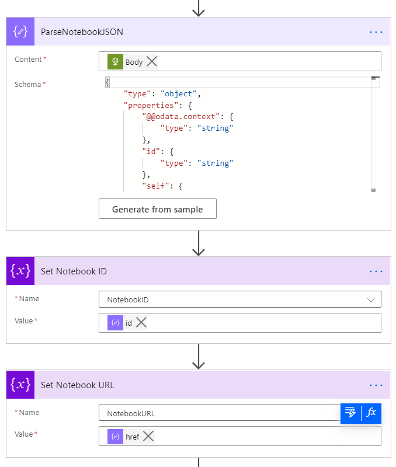Click the Set Notebook URL variable icon

[x=20, y=385]
